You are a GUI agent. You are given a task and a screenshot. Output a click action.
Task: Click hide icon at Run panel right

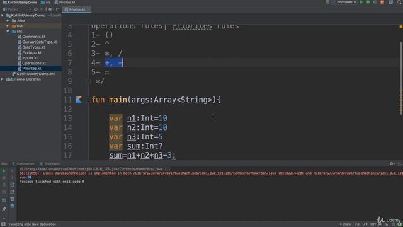pos(399,164)
